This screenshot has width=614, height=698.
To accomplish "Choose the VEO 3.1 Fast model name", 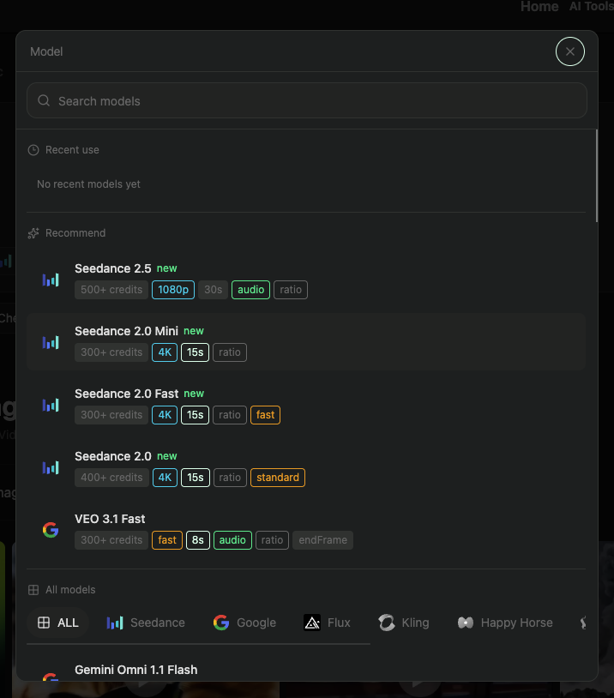I will 110,519.
